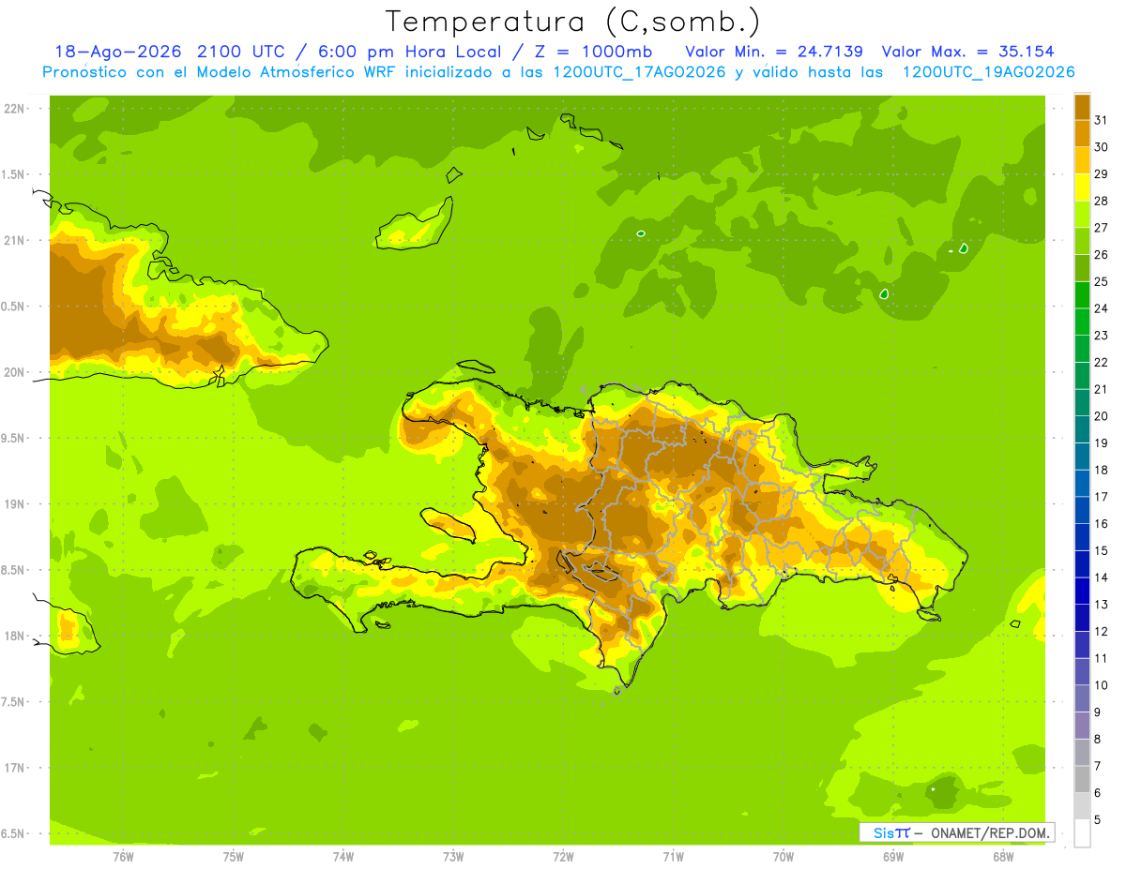Pick the darkest brown band above 31
This screenshot has width=1126, height=869.
(1082, 107)
